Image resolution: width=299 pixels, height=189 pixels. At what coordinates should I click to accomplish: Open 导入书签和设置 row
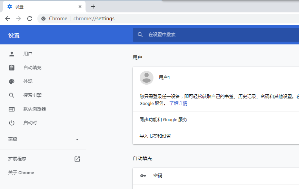click(216, 136)
